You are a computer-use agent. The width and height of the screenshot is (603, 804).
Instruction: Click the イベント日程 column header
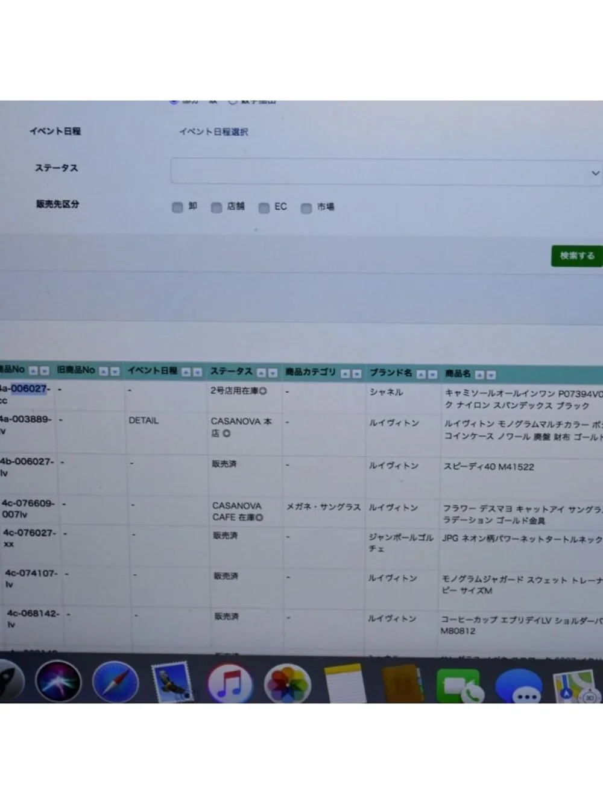(152, 370)
